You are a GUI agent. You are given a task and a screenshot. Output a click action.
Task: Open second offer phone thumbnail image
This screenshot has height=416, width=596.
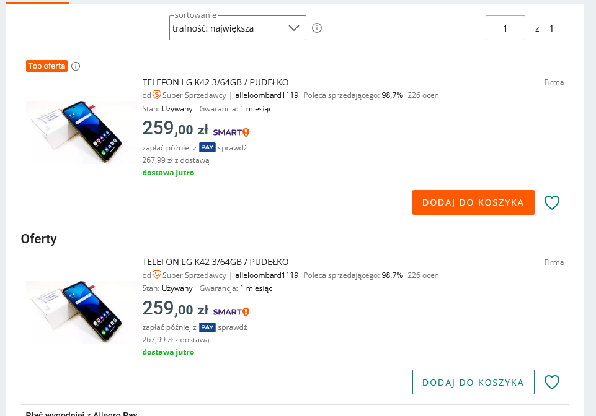[81, 311]
